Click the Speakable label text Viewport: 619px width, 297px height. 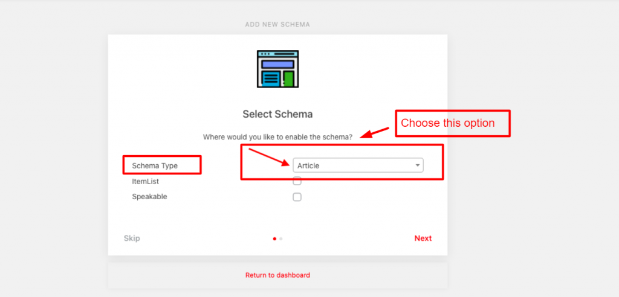149,197
